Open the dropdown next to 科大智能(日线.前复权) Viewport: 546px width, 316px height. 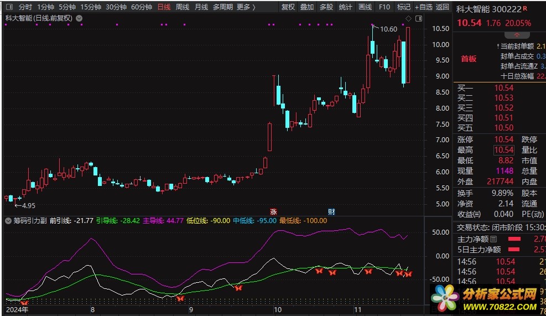pyautogui.click(x=79, y=18)
